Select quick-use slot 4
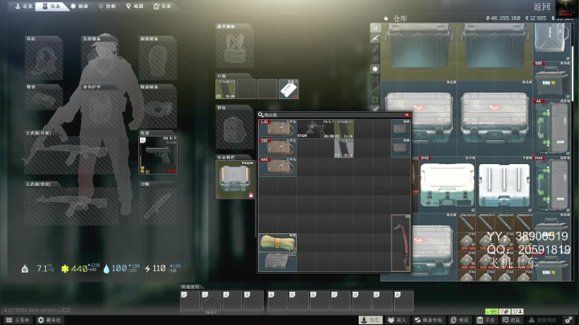This screenshot has width=579, height=325. coord(277,301)
